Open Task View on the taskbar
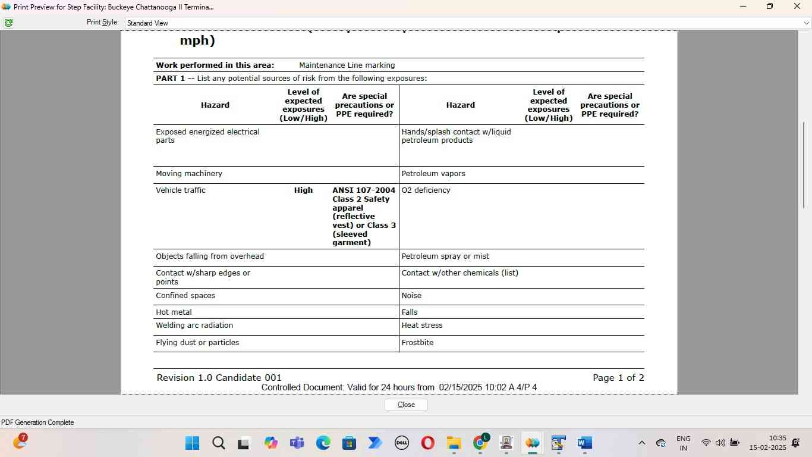 (x=244, y=443)
